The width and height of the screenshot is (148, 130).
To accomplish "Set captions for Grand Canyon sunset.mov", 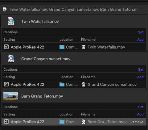I will point(141,69).
